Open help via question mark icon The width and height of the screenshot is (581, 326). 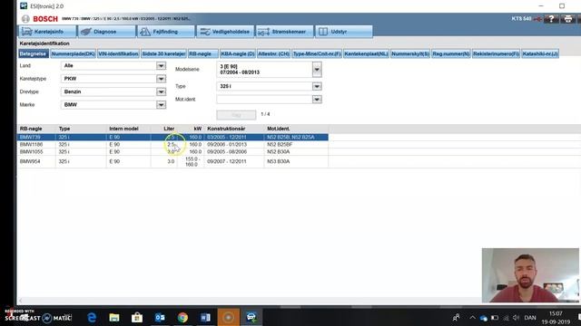click(x=551, y=19)
